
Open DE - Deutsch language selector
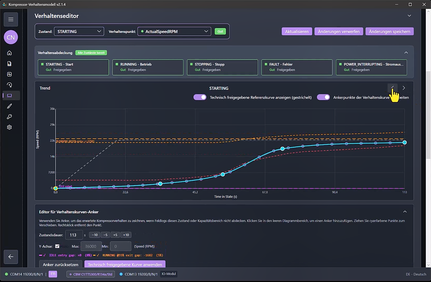416,274
